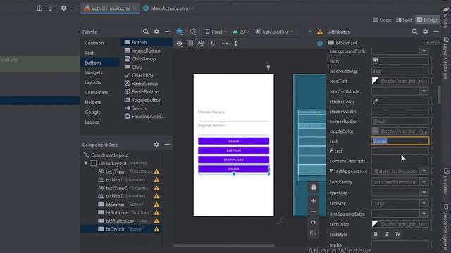Select btSomar in Component Tree
The image size is (451, 253).
point(121,205)
